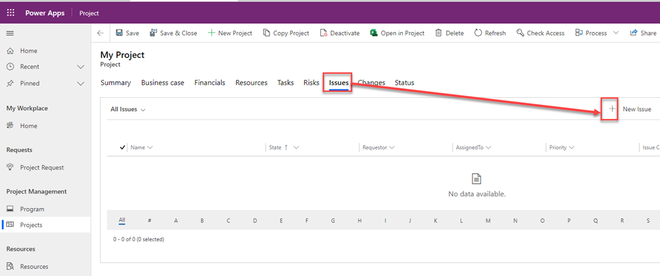Click the Refresh circular arrow icon

click(x=478, y=33)
